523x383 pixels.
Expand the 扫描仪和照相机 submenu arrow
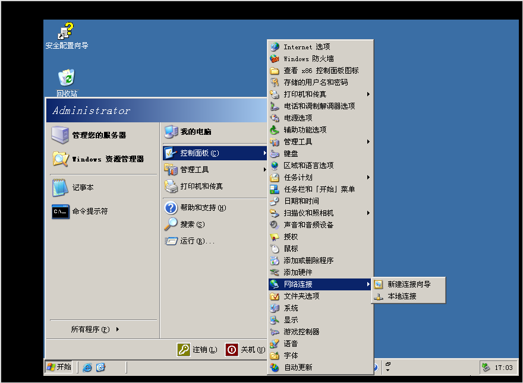point(368,213)
